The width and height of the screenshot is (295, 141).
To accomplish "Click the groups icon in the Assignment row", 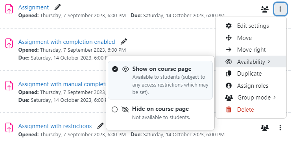I will pyautogui.click(x=265, y=9).
